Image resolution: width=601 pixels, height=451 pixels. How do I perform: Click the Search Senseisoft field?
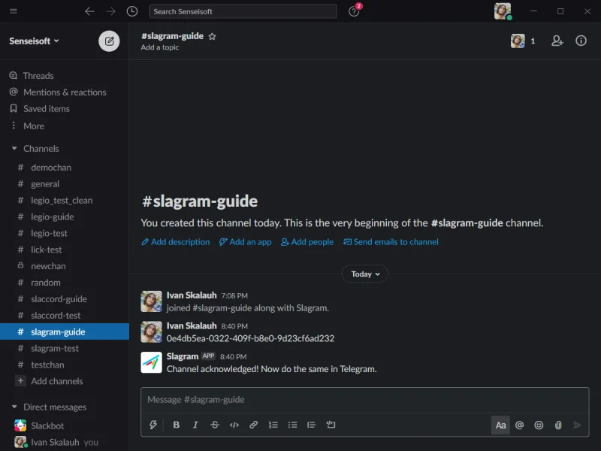[x=243, y=11]
